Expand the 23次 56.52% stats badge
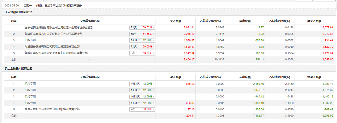The width and height of the screenshot is (337, 123). (x=142, y=28)
